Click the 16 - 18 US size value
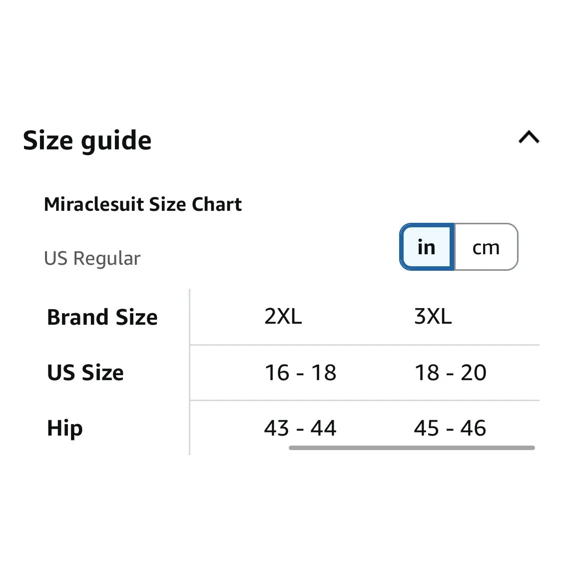The width and height of the screenshot is (562, 562). [300, 373]
